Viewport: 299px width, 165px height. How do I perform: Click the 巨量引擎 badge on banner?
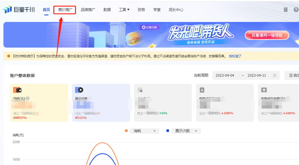(150, 27)
